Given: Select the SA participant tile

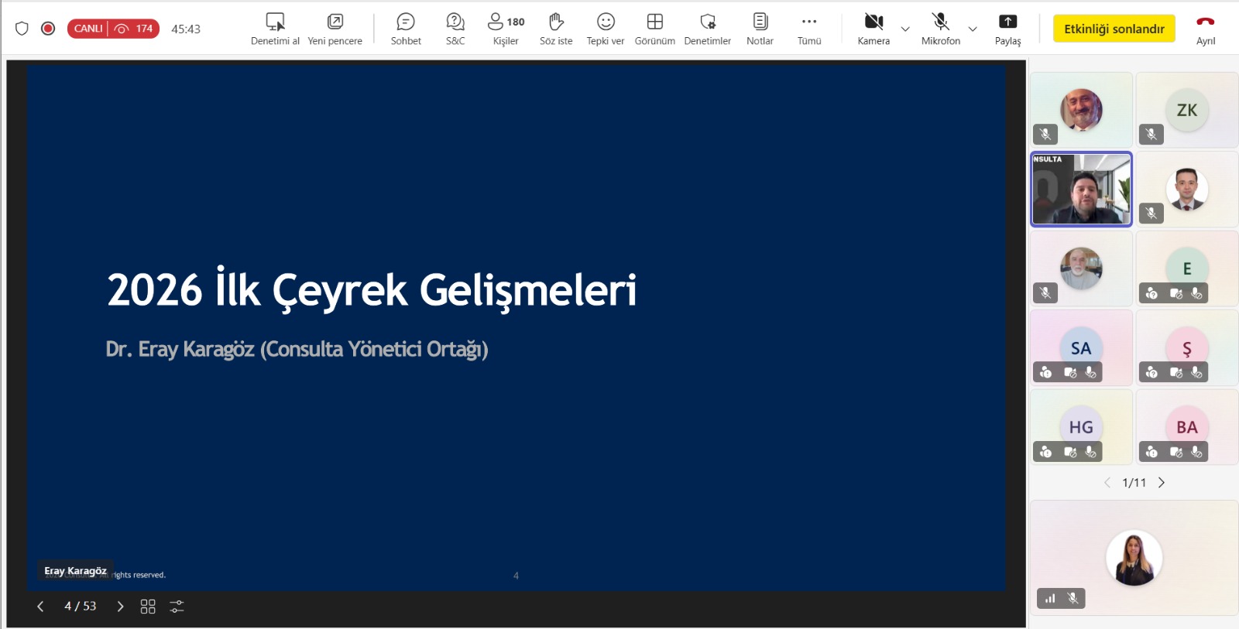Looking at the screenshot, I should tap(1081, 347).
